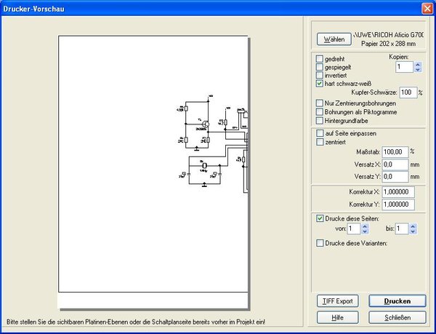
Task: Check auf Seite einpassen
Action: coord(320,133)
